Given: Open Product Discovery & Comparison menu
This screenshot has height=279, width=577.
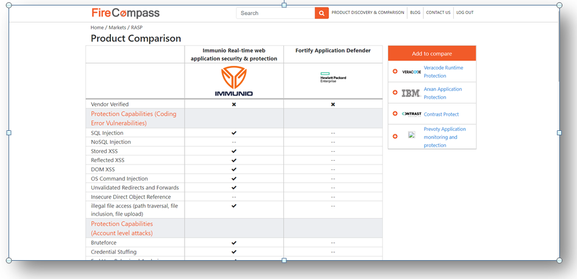Looking at the screenshot, I should pos(367,13).
